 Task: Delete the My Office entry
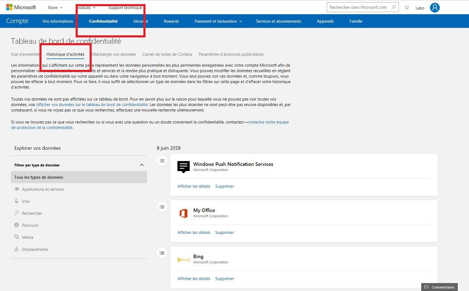(x=224, y=232)
